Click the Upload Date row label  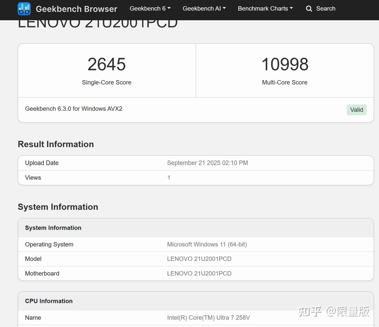tap(42, 163)
